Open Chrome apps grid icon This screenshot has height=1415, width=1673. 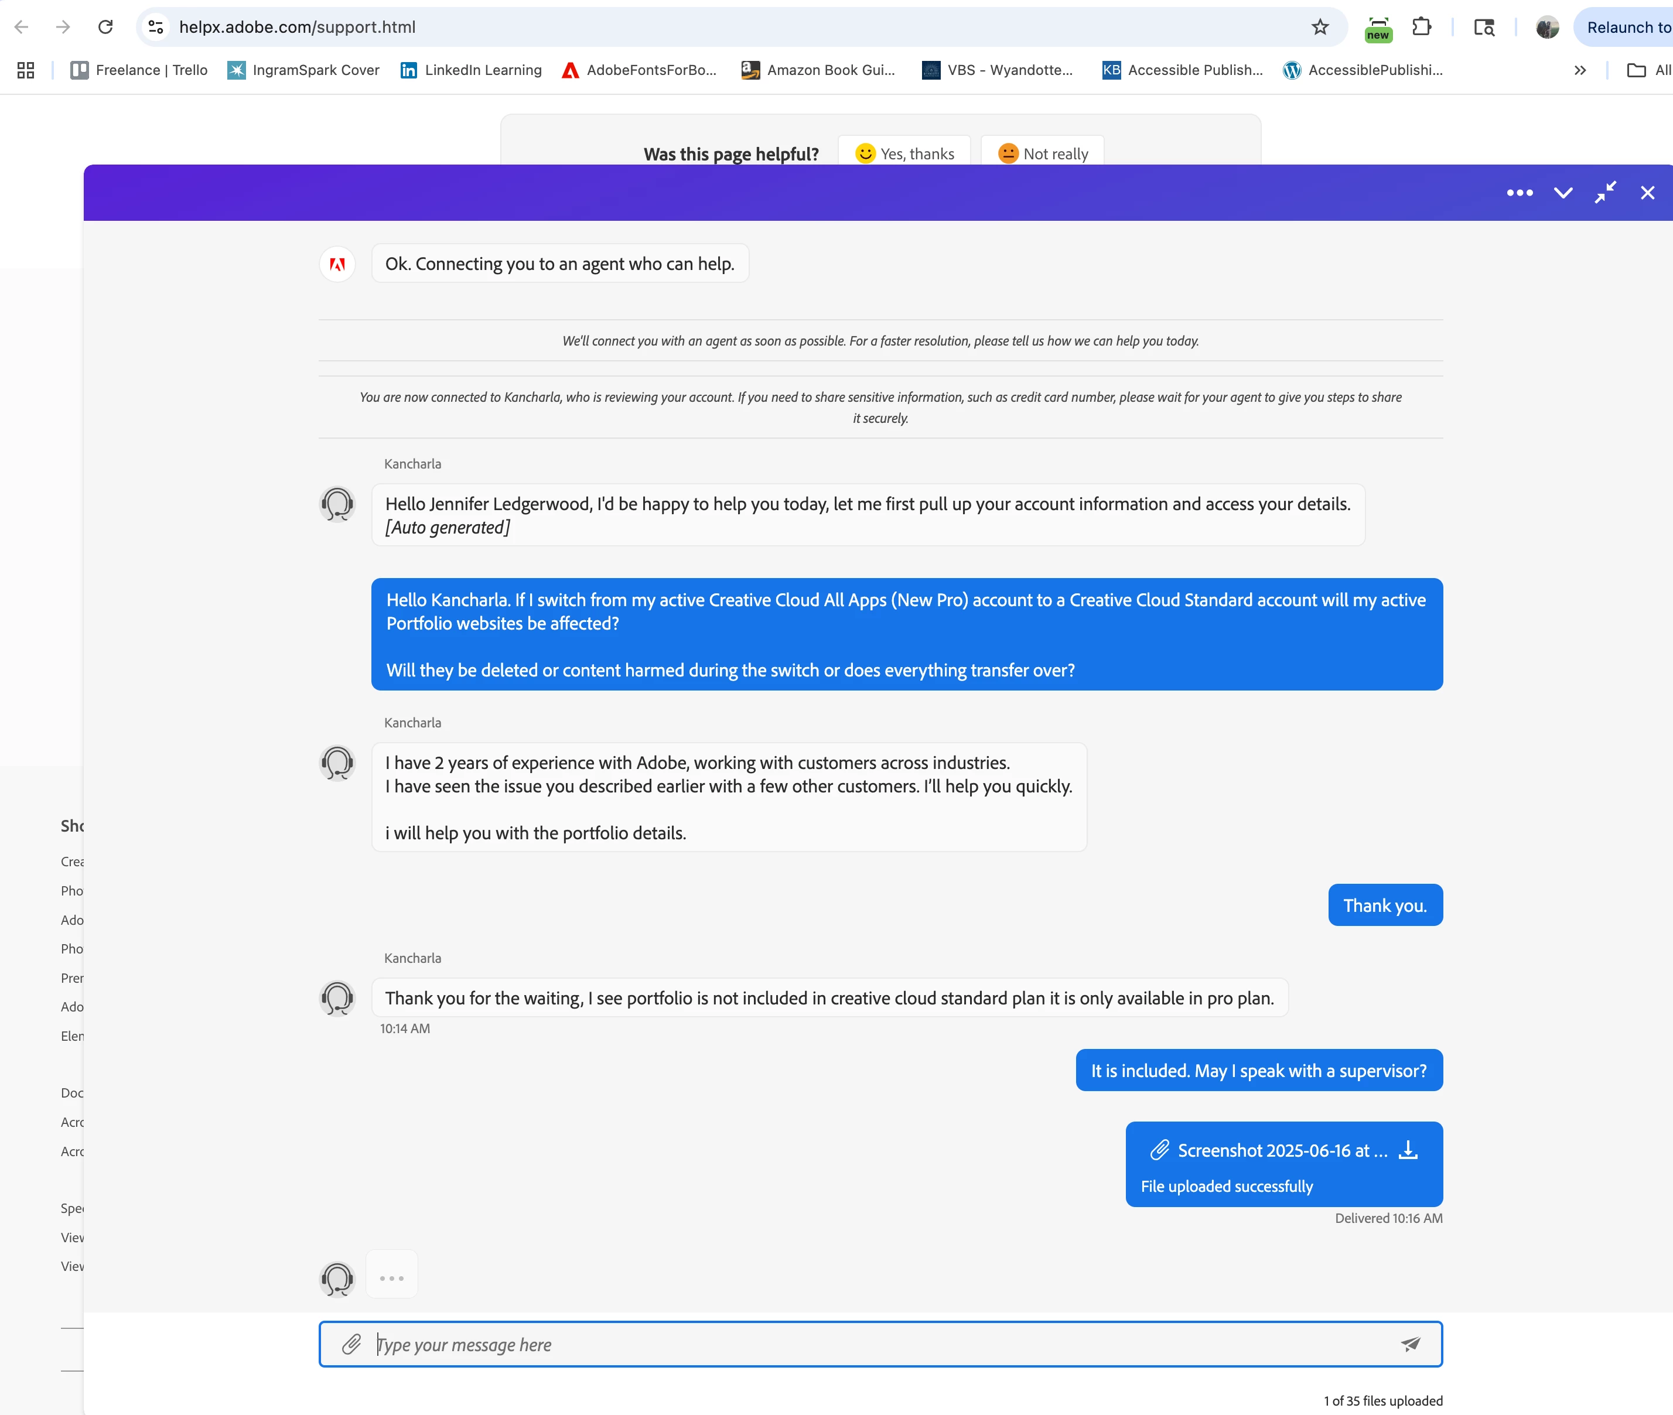click(26, 70)
